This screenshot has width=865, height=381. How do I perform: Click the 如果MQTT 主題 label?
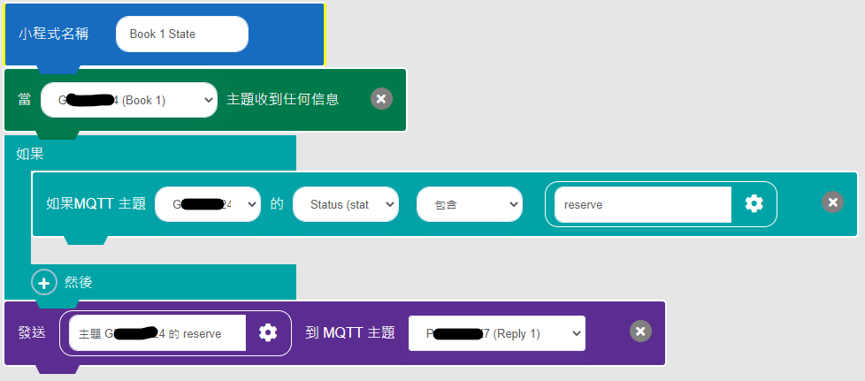click(96, 203)
